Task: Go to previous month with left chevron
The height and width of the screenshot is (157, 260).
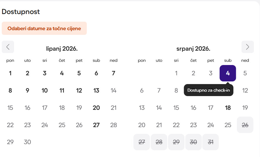Action: point(8,47)
